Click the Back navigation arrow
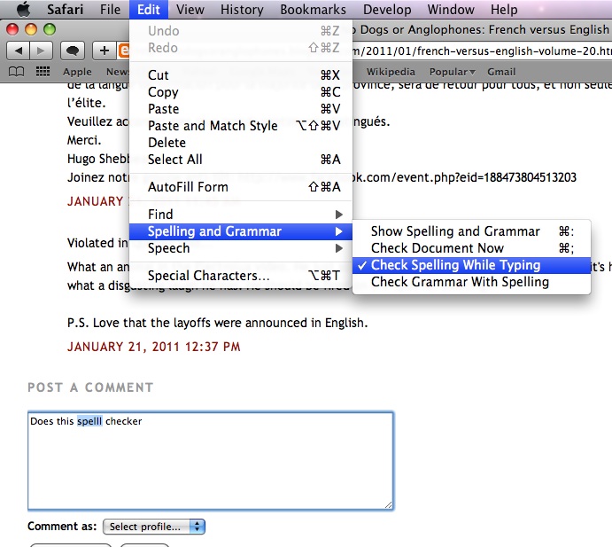The width and height of the screenshot is (612, 547). 18,51
